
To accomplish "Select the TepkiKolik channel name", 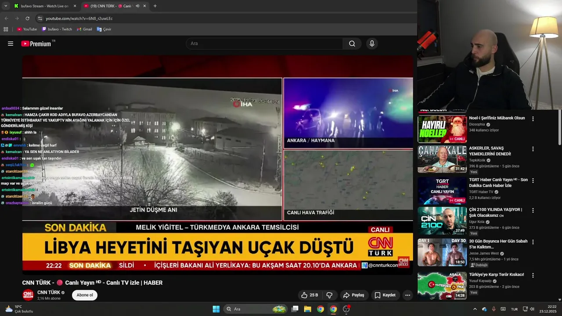I will point(477,161).
